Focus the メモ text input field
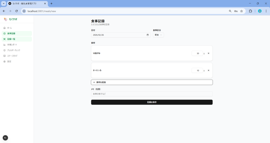This screenshot has height=143, width=270. point(152,94)
